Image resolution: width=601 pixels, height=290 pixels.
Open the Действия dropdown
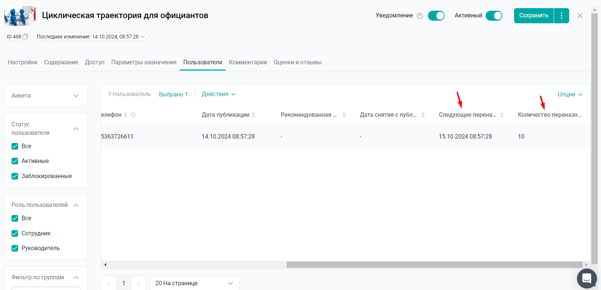coord(218,94)
